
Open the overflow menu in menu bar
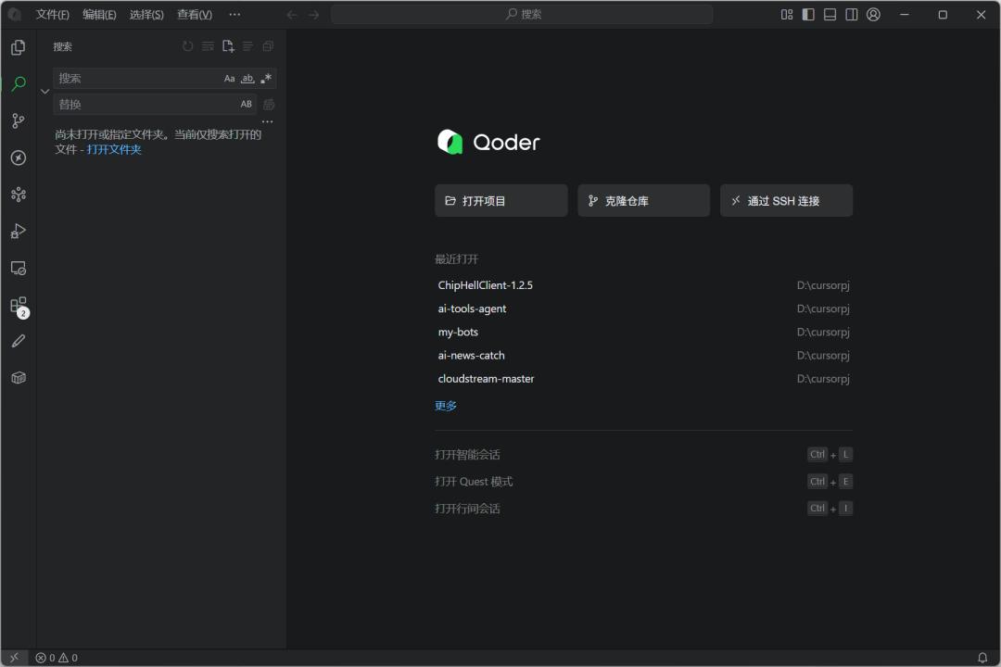234,15
